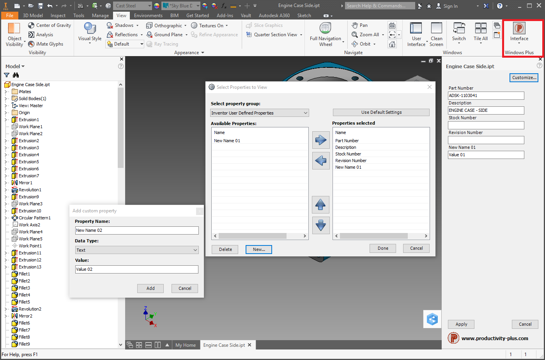Viewport: 545px width, 360px height.
Task: Select Extrusion1 in the model tree
Action: 29,120
